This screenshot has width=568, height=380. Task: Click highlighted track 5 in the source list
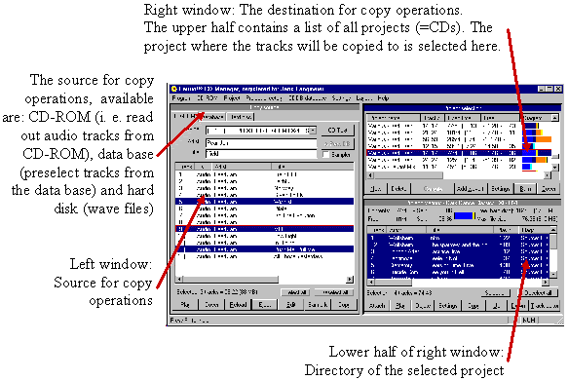click(264, 202)
